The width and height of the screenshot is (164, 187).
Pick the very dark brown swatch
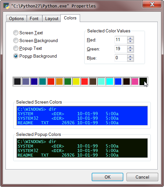click(127, 82)
